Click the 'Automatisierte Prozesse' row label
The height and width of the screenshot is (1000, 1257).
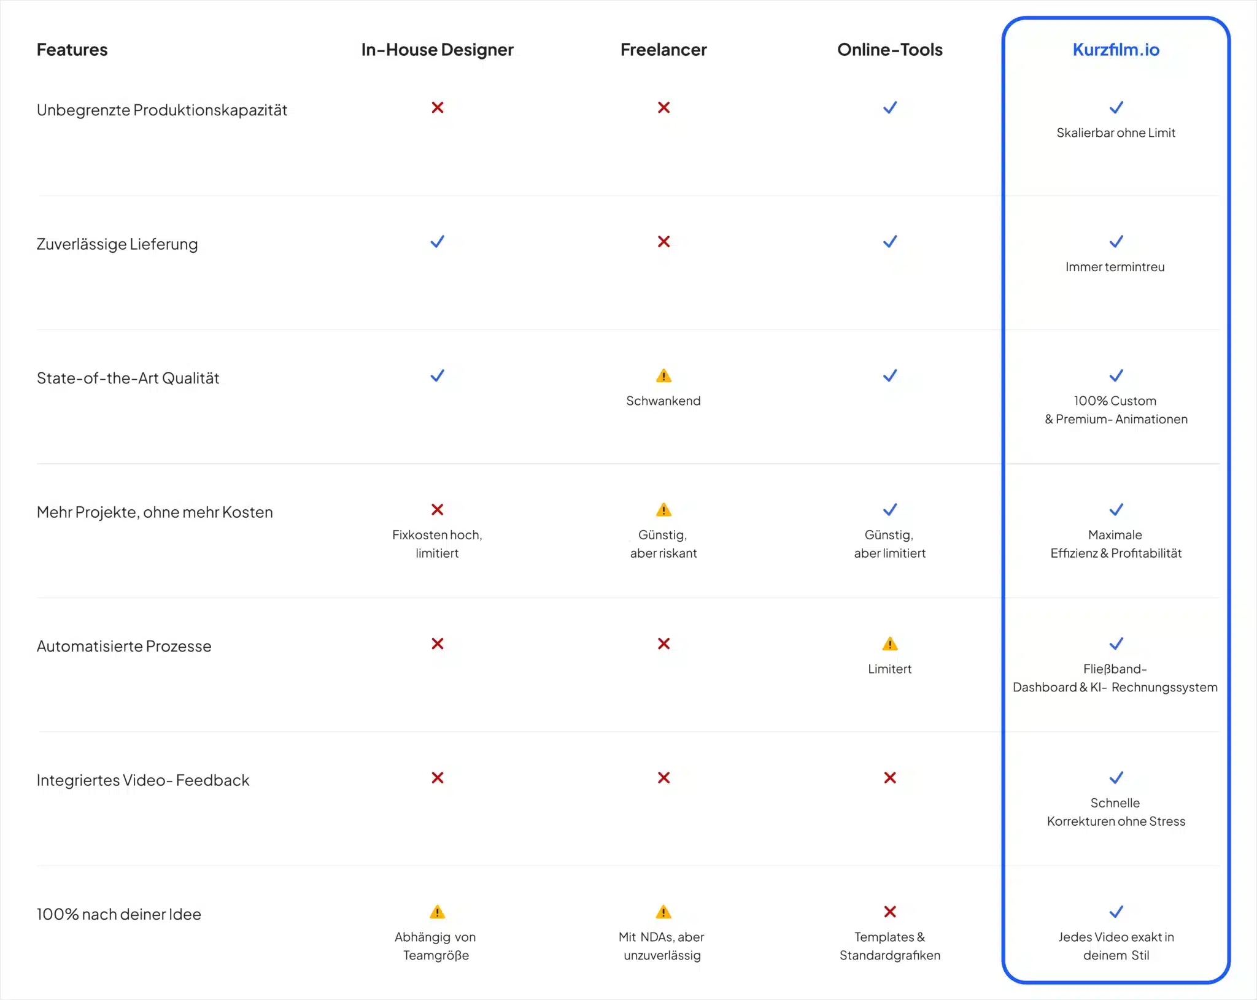[124, 646]
